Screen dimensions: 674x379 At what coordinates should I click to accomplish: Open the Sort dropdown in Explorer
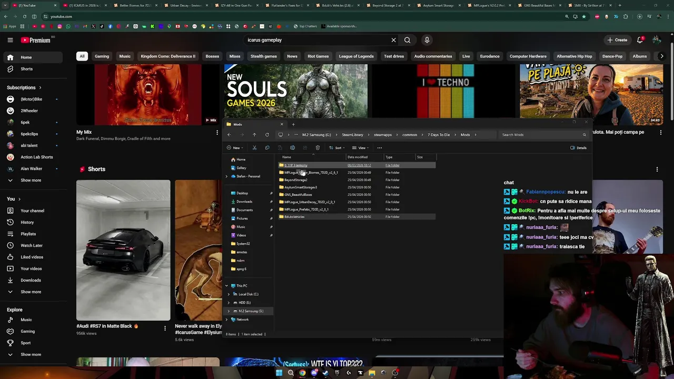click(337, 148)
